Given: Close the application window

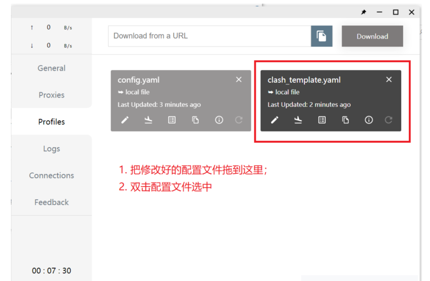Looking at the screenshot, I should (x=411, y=12).
